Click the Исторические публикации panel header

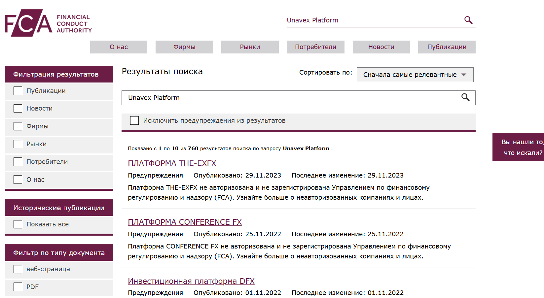59,208
